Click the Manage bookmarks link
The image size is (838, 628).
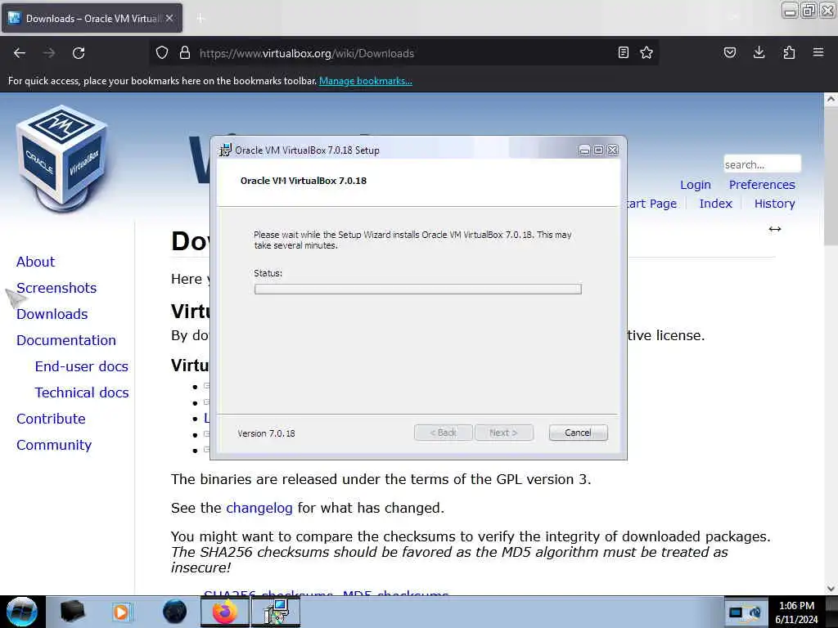[x=366, y=81]
